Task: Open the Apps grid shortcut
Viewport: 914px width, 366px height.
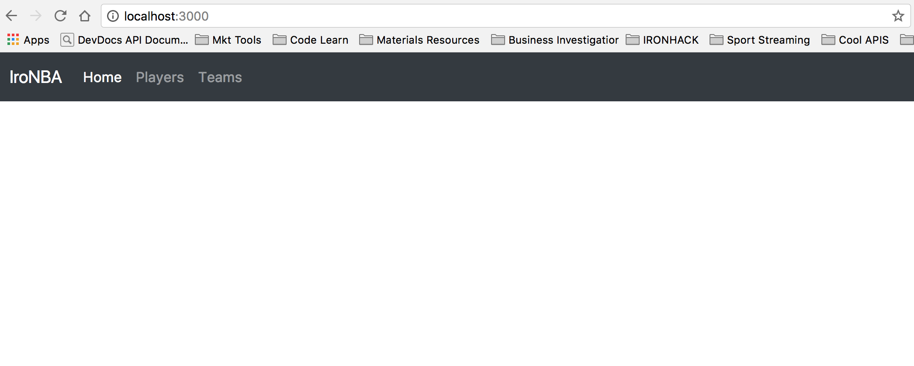Action: [28, 40]
